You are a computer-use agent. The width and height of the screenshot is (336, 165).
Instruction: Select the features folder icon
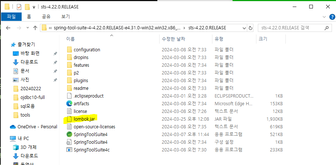pos(69,65)
